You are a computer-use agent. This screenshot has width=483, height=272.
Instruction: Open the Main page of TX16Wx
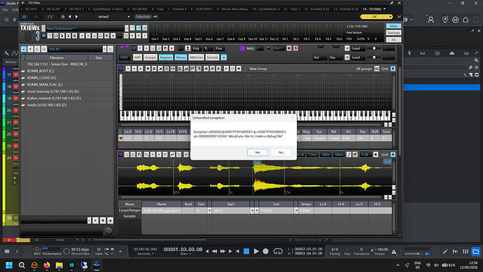[x=393, y=26]
